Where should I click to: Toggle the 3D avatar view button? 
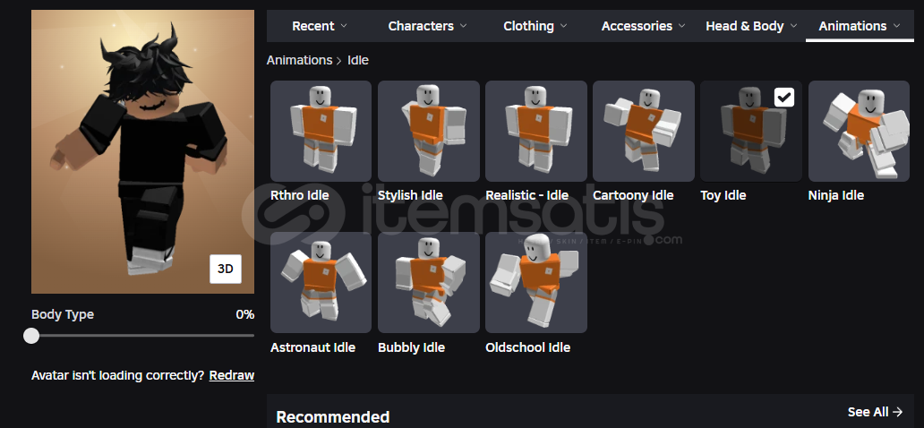(226, 270)
